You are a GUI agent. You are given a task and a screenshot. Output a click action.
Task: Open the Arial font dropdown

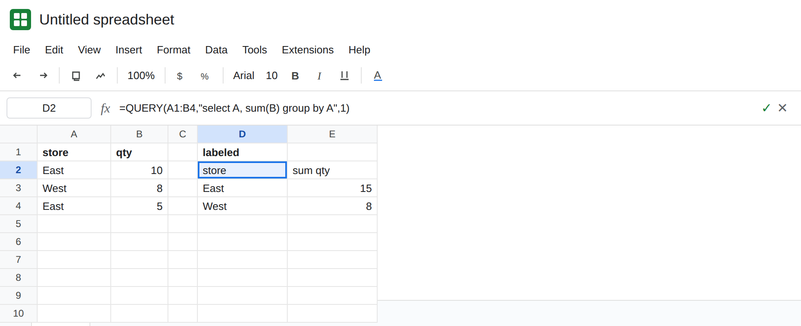click(x=244, y=75)
